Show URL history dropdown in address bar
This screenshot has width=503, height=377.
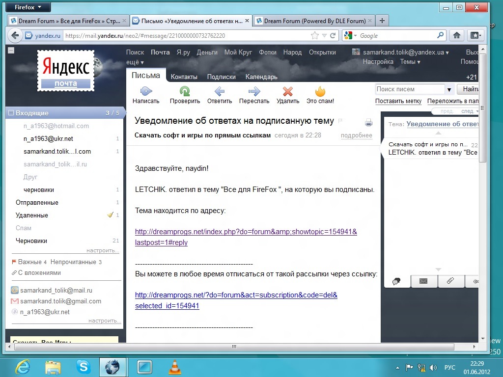(324, 35)
